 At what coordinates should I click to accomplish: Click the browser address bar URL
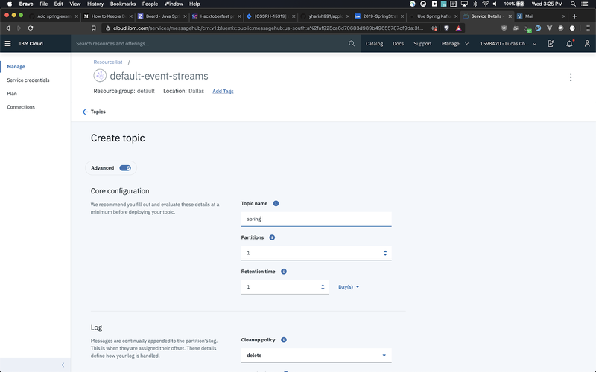[x=268, y=28]
